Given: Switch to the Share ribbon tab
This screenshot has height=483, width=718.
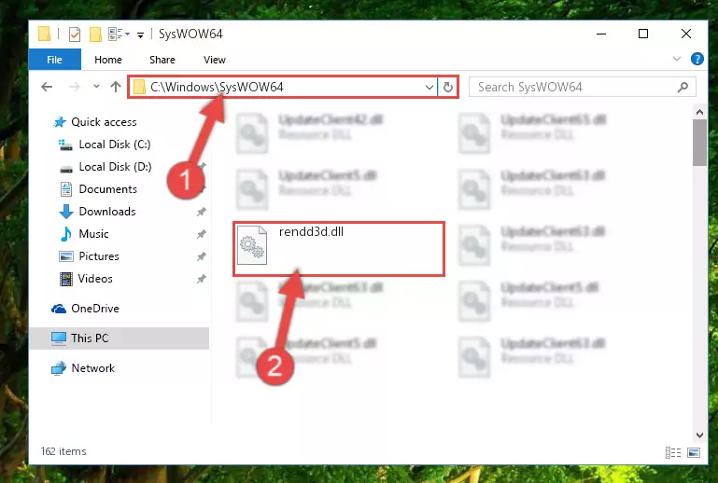Looking at the screenshot, I should [162, 60].
